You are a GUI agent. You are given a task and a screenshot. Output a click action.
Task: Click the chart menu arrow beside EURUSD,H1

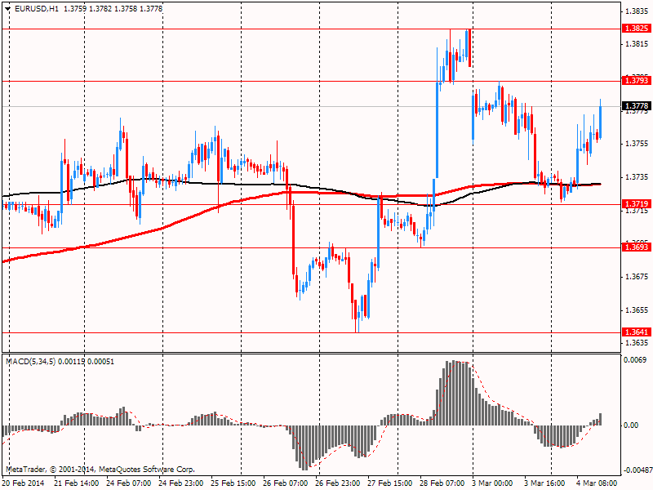click(x=8, y=9)
